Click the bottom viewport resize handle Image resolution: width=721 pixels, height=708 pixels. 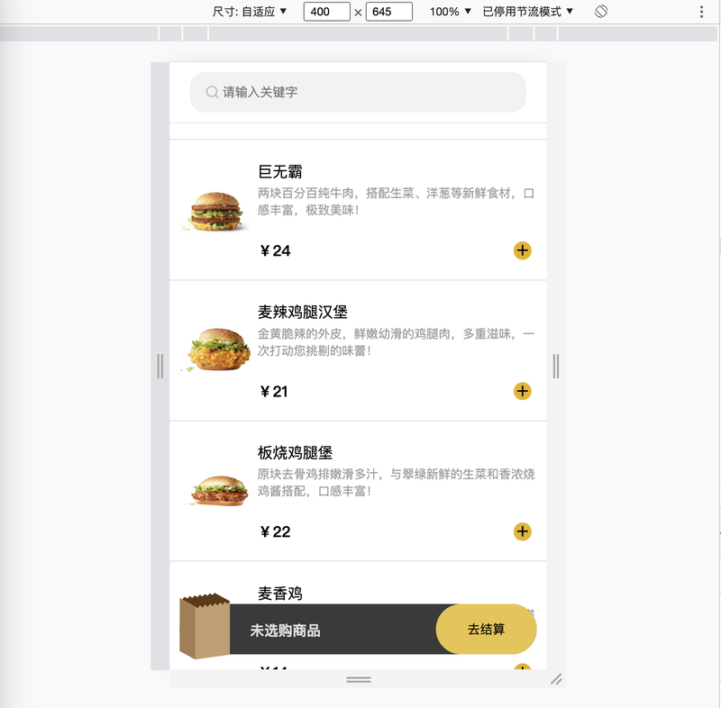point(358,679)
